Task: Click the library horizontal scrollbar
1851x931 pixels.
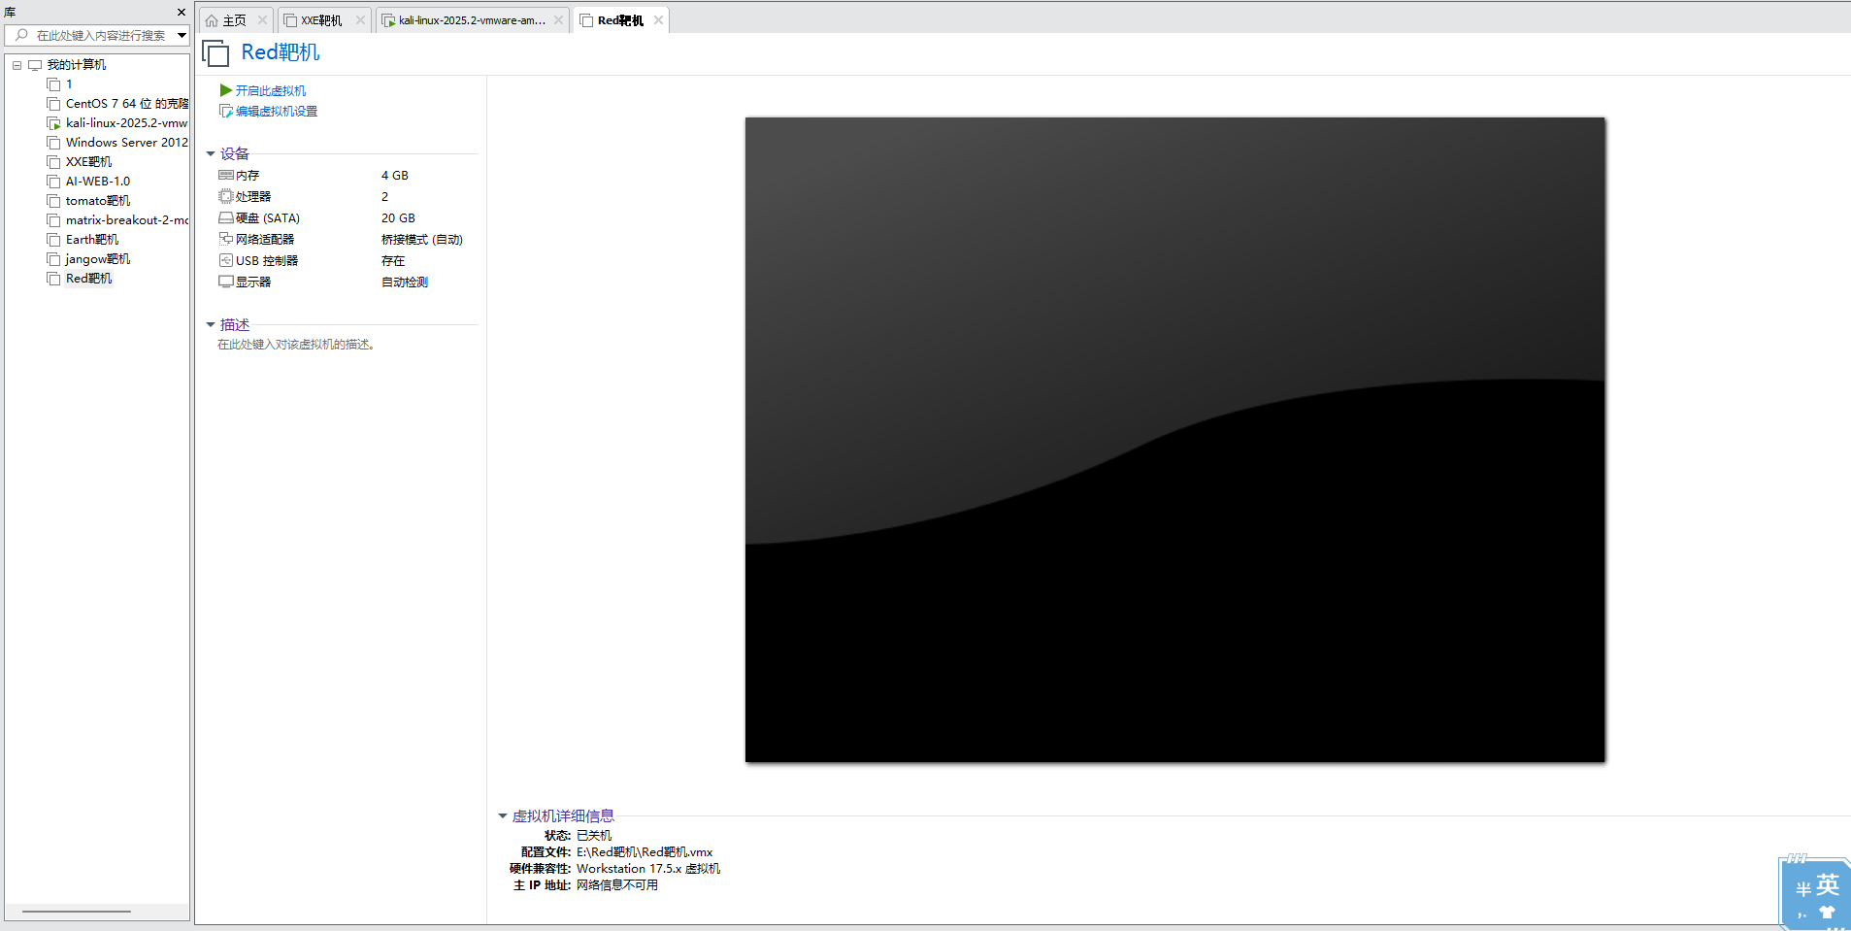Action: tap(77, 912)
